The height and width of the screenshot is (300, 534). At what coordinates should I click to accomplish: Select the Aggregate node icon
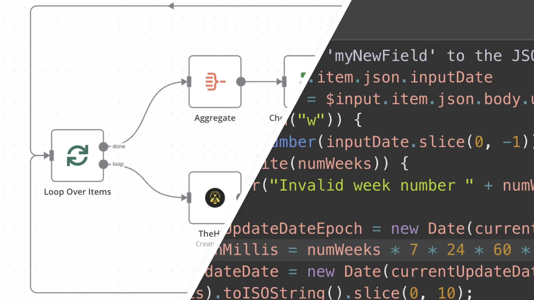pyautogui.click(x=215, y=81)
